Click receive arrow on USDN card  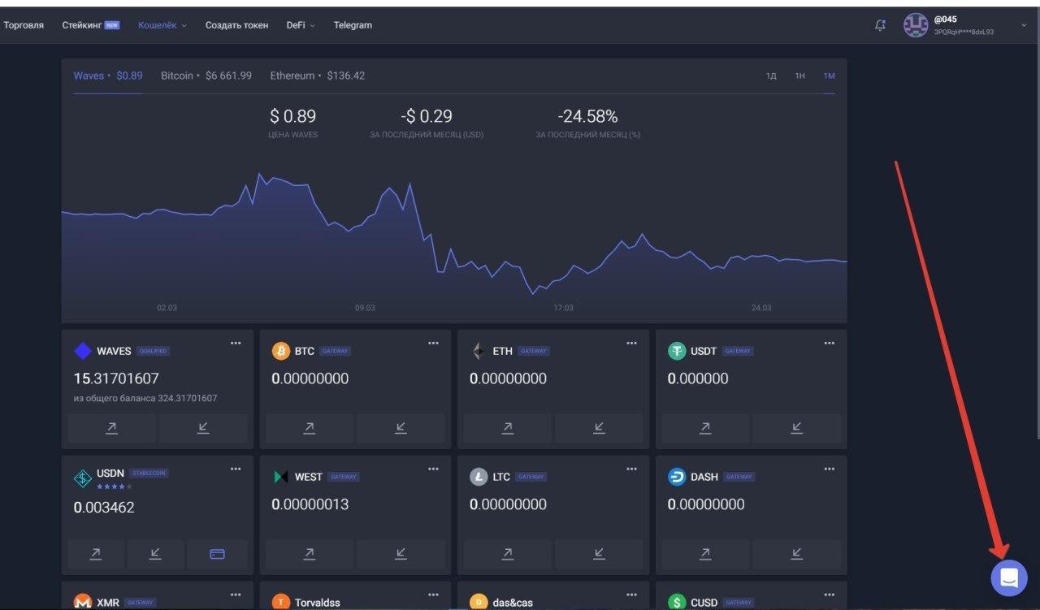[x=155, y=554]
